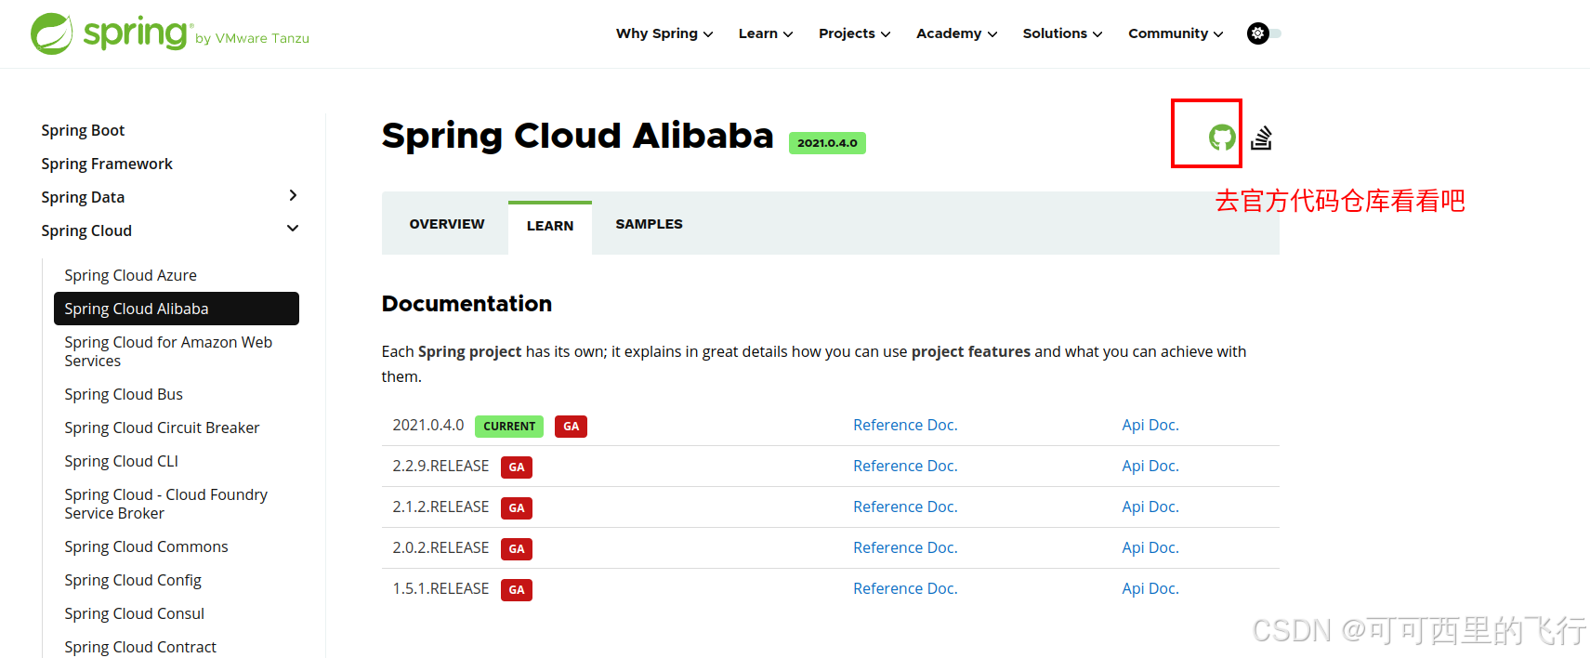Select Spring Cloud Circuit Breaker
This screenshot has width=1590, height=658.
tap(162, 428)
